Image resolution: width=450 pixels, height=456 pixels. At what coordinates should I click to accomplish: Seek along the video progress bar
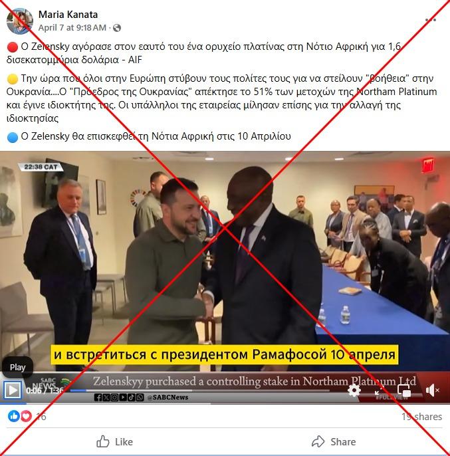pos(200,390)
